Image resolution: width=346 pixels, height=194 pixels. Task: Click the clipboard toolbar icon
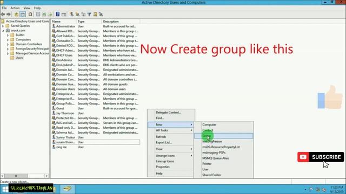coord(30,15)
